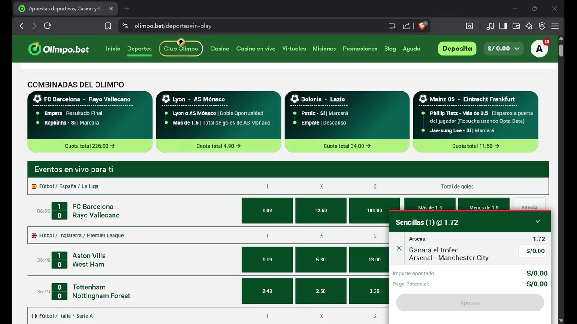Open a new browser tab with plus
577x324 pixels.
[127, 9]
